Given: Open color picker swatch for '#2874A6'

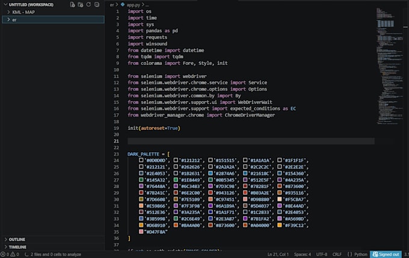Looking at the screenshot, I should (211, 173).
